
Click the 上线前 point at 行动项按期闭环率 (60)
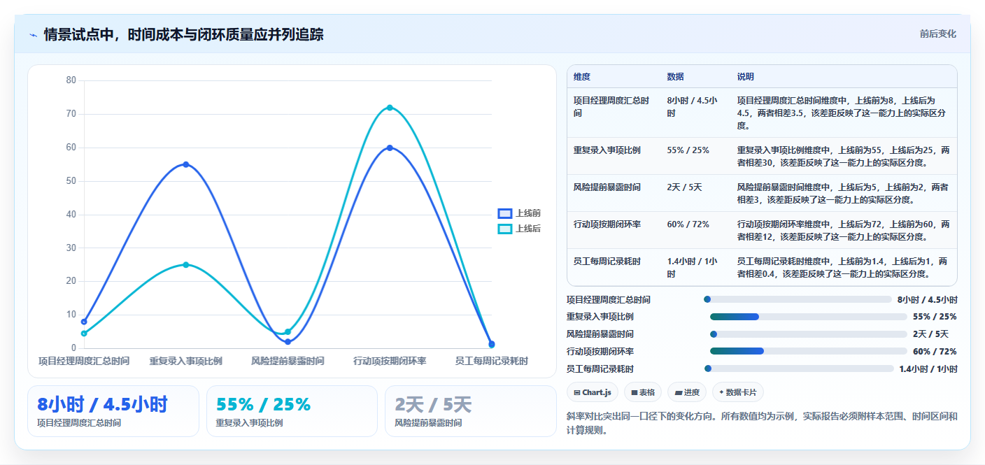tap(390, 148)
